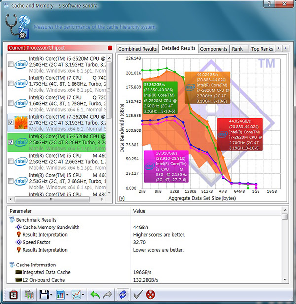
Task: Click the red Current Processor/Chipset square indicator
Action: point(110,48)
